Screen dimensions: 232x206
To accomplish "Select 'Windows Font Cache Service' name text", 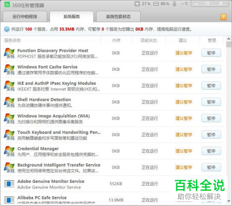I will pos(47,67).
